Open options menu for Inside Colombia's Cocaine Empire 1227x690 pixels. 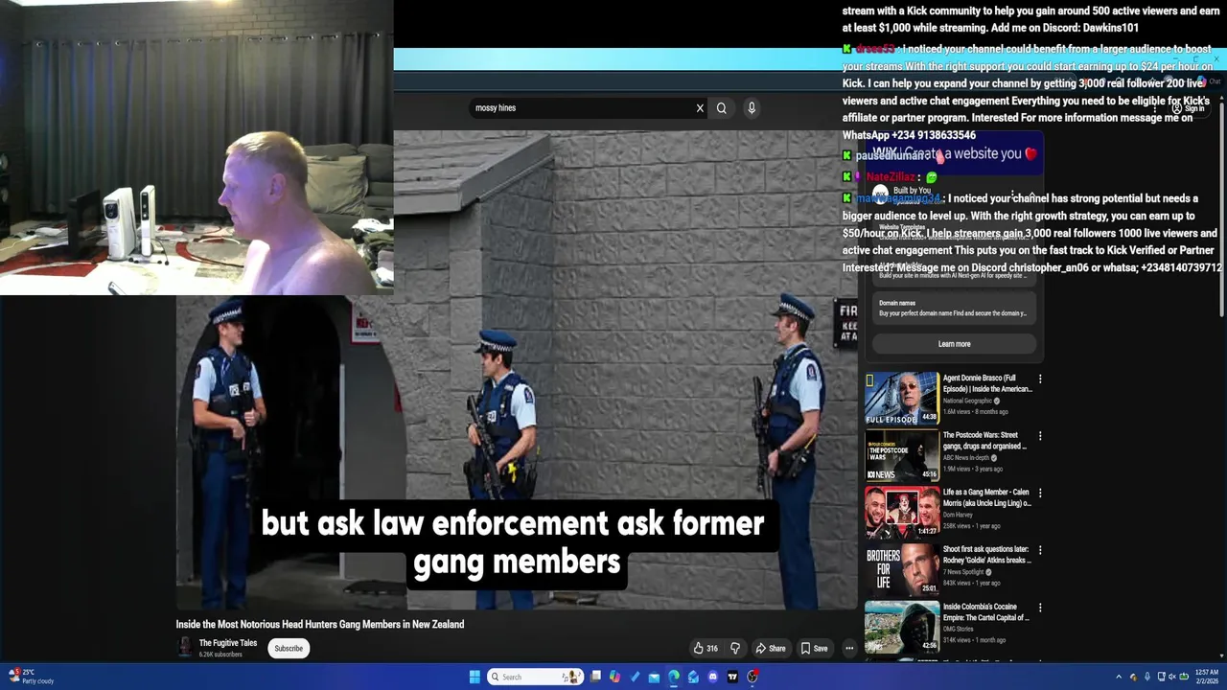1040,608
